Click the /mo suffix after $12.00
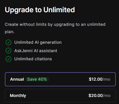Image resolution: width=119 pixels, height=104 pixels. tap(107, 79)
